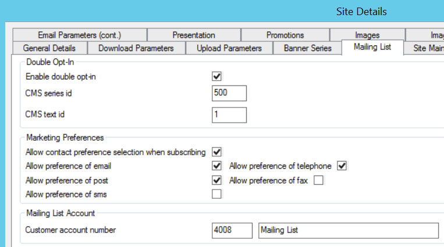Click the Customer account number label
The image size is (444, 247).
(70, 230)
